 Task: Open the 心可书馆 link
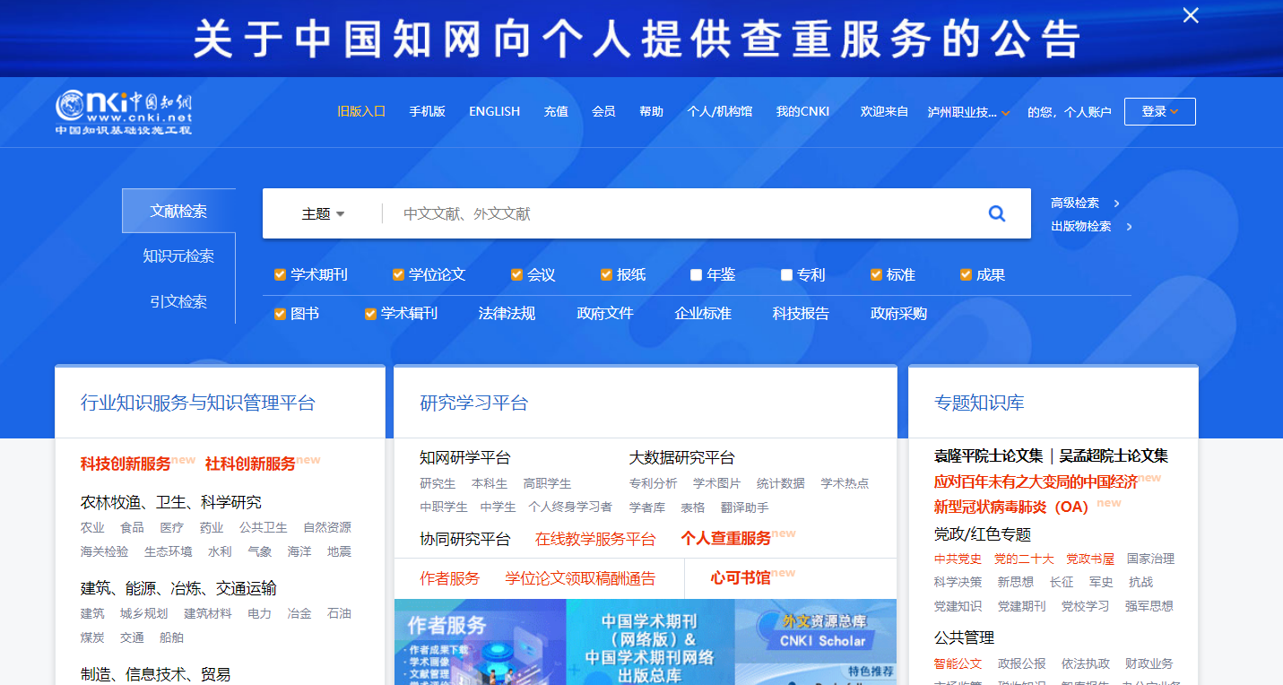741,578
